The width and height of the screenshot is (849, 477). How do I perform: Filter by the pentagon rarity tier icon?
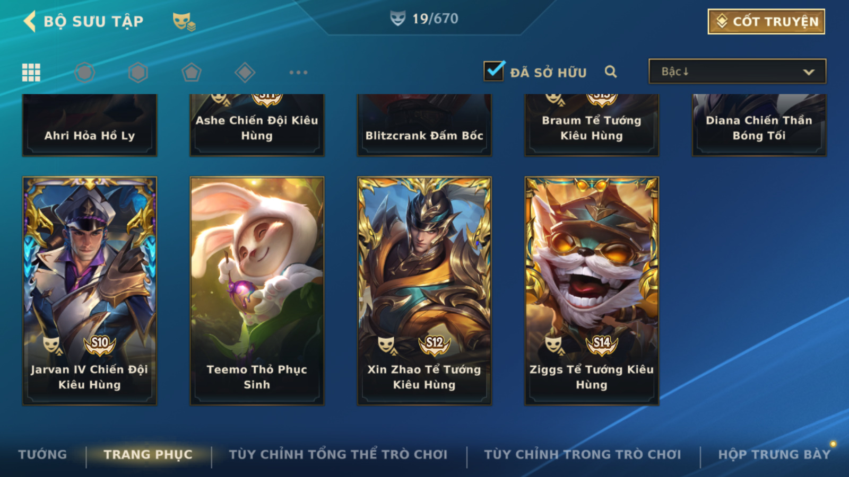(191, 72)
